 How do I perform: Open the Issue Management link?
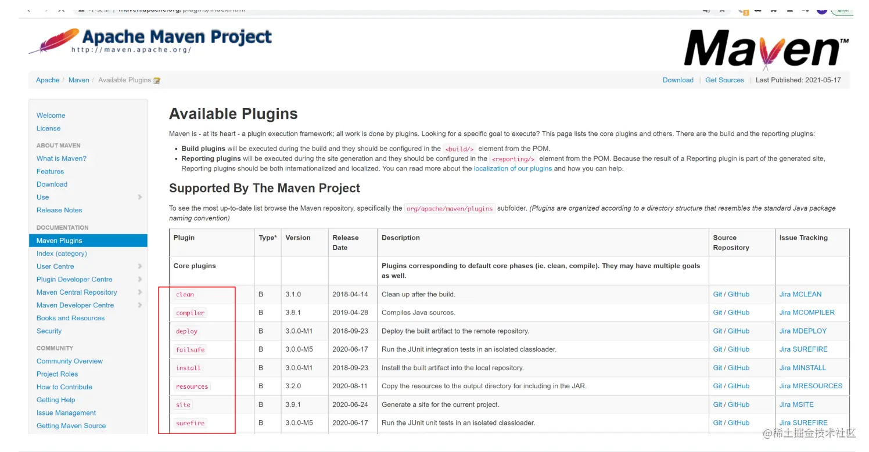pyautogui.click(x=66, y=413)
